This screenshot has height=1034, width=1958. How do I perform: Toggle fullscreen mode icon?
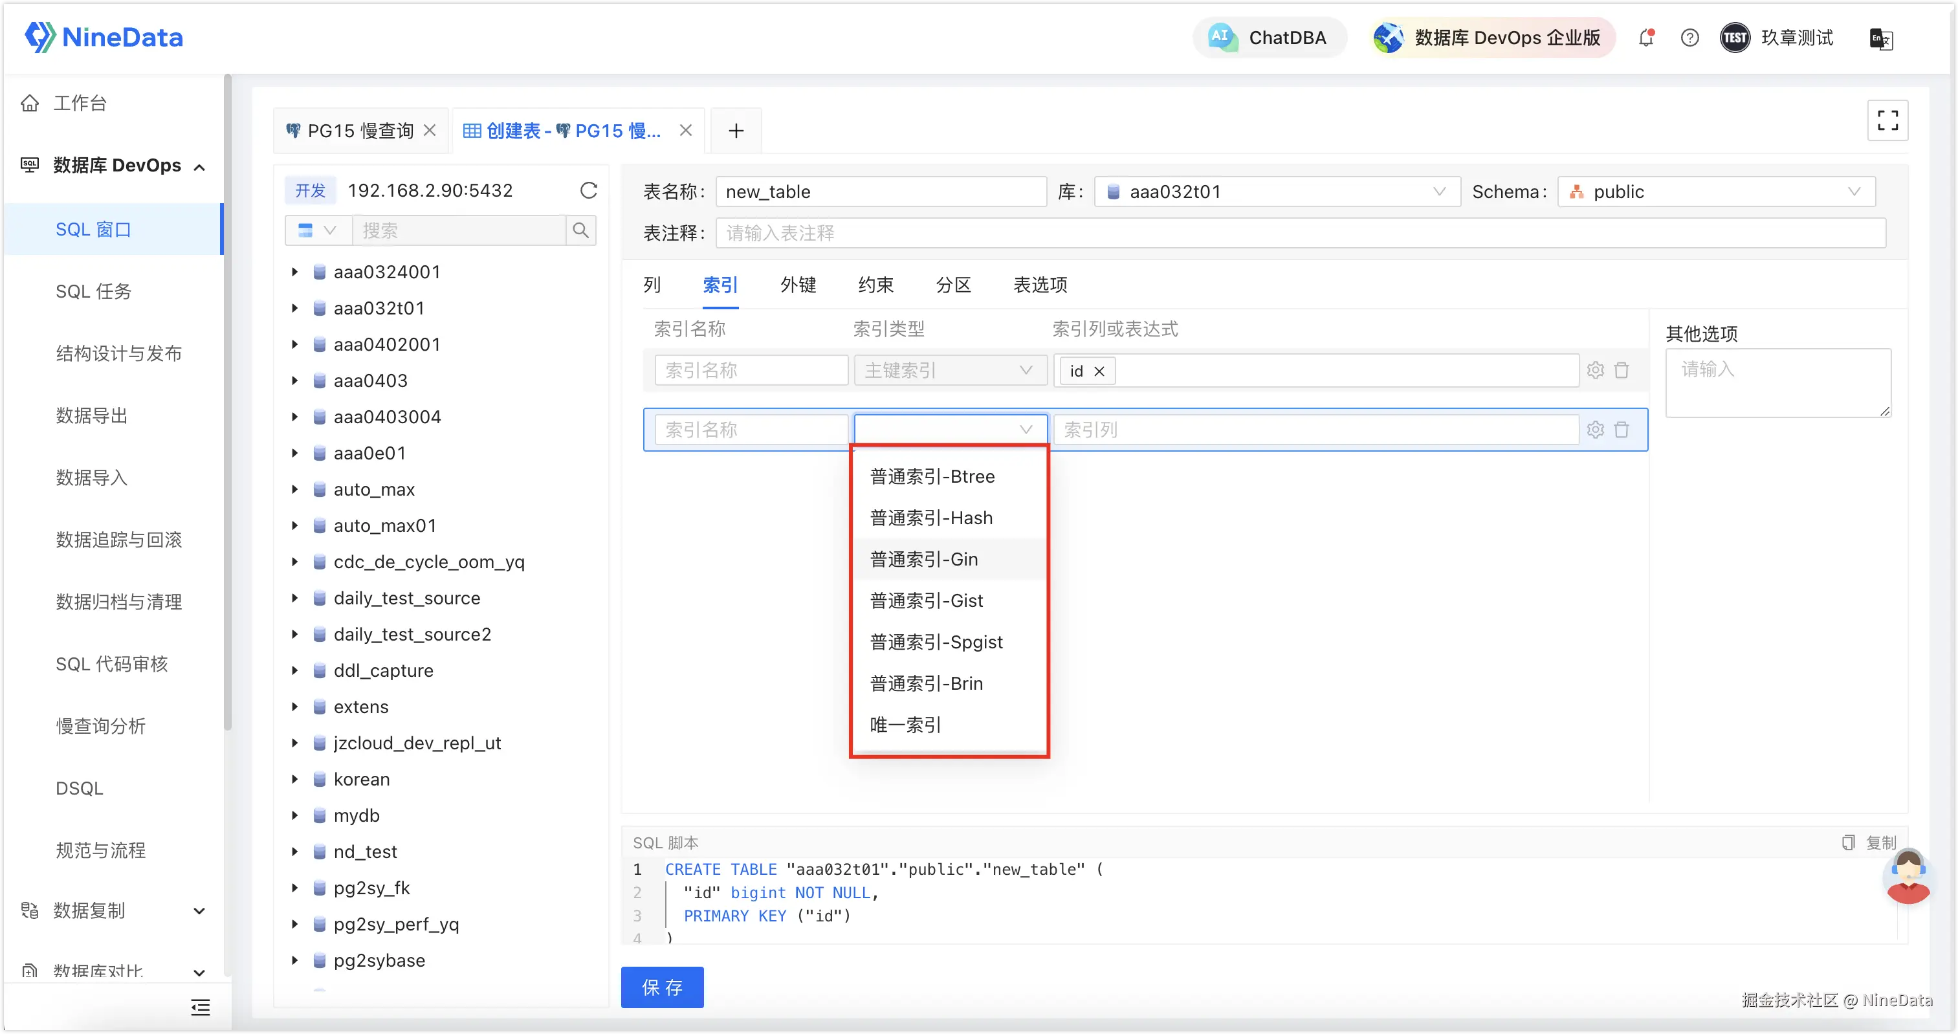1887,121
